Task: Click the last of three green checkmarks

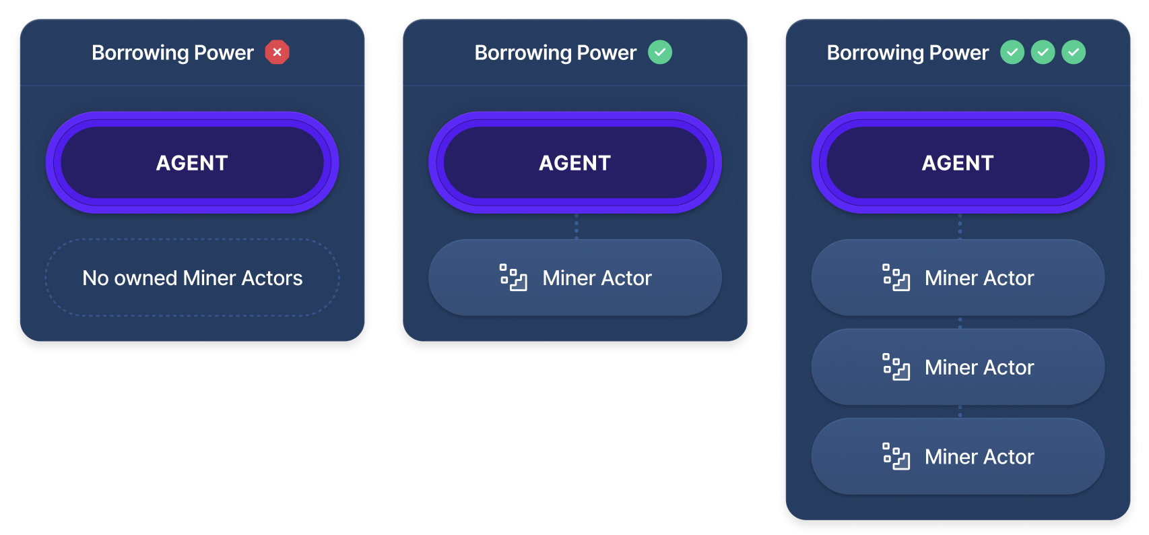Action: coord(1074,52)
